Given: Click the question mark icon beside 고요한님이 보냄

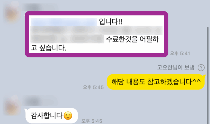Looking at the screenshot, I should pyautogui.click(x=201, y=68).
